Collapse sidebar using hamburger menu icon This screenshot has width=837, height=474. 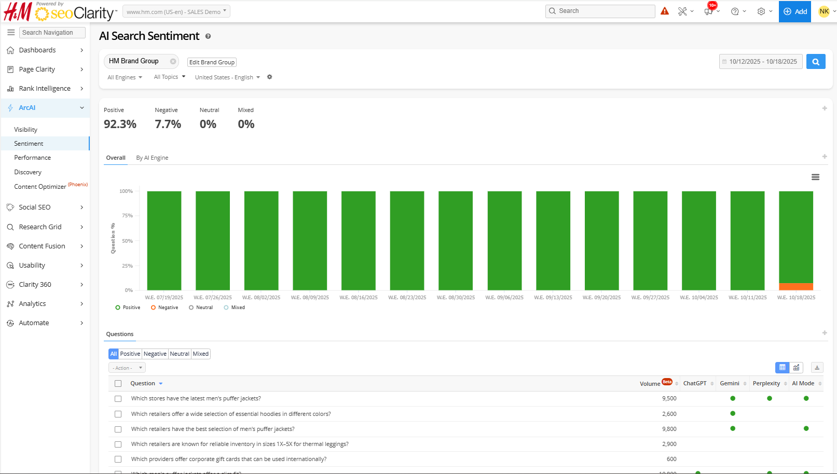coord(11,32)
